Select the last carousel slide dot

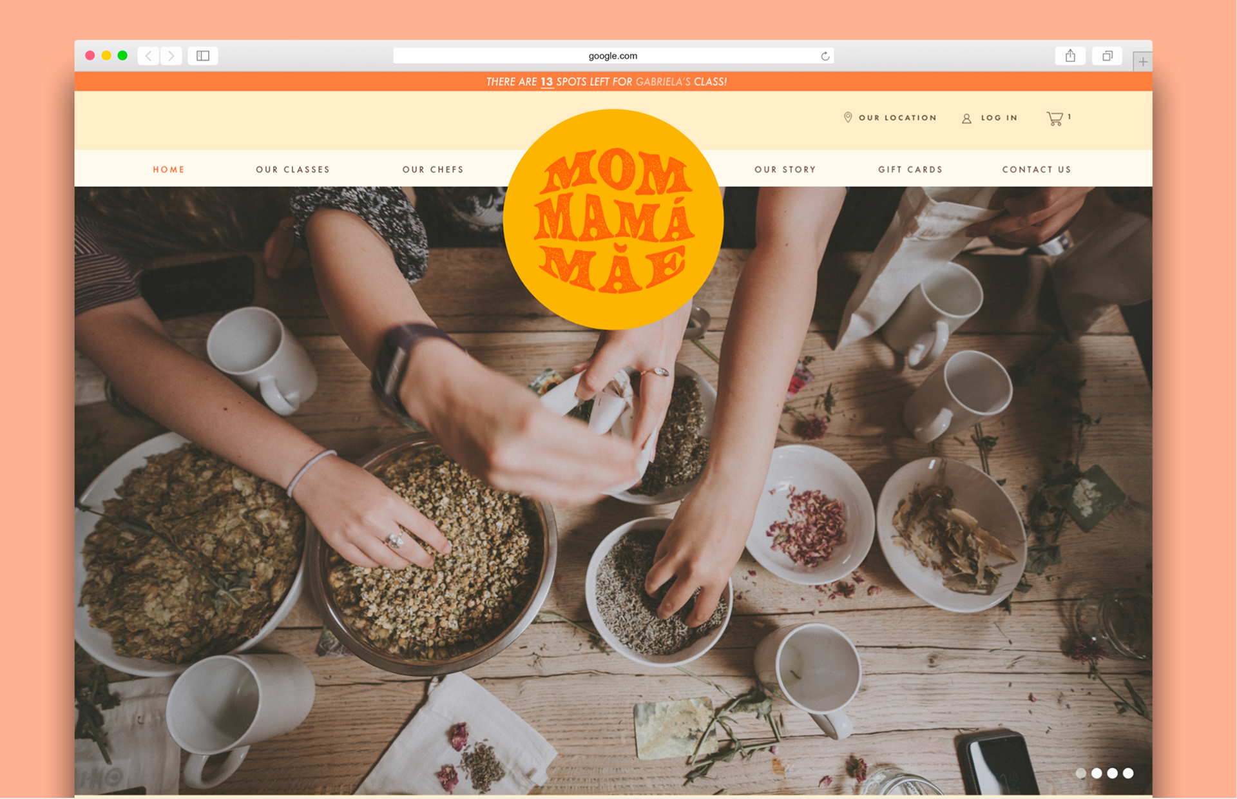coord(1128,773)
